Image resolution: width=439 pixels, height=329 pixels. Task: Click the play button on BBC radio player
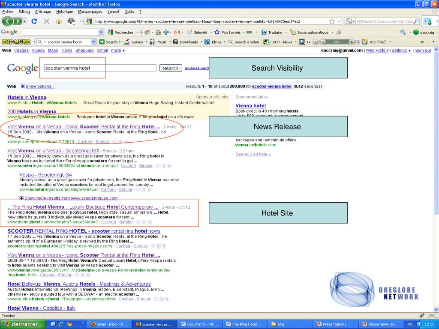(322, 42)
